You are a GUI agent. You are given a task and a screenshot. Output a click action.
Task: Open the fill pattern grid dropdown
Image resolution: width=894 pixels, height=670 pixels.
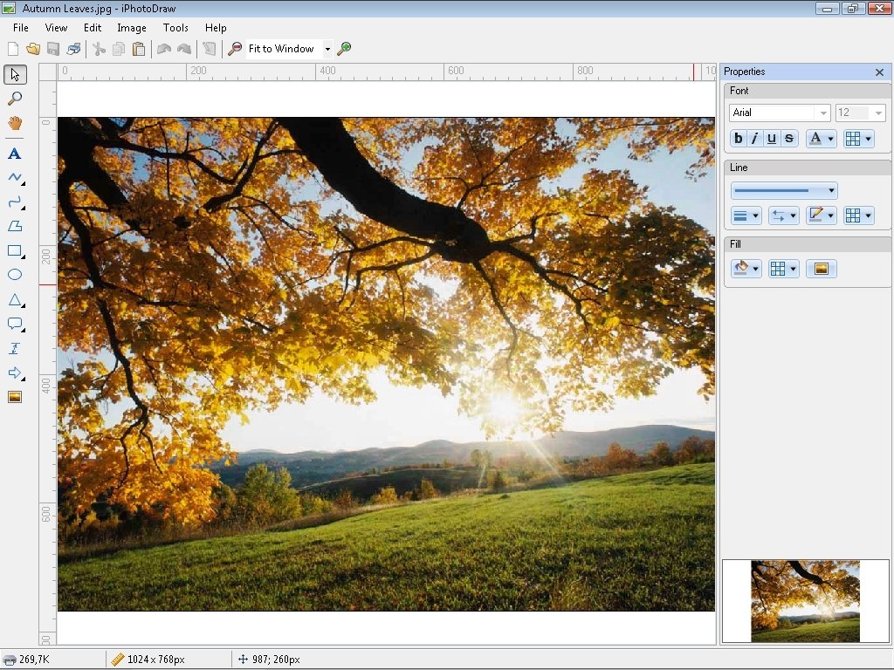(783, 269)
